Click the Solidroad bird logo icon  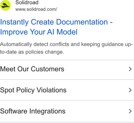coord(5,5)
